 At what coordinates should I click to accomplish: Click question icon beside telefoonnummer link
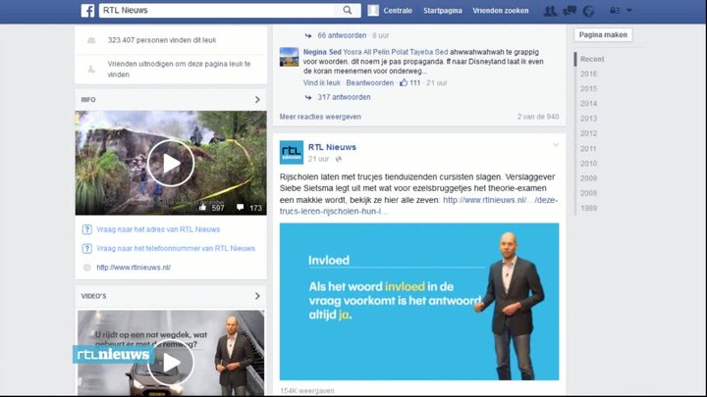tap(86, 248)
